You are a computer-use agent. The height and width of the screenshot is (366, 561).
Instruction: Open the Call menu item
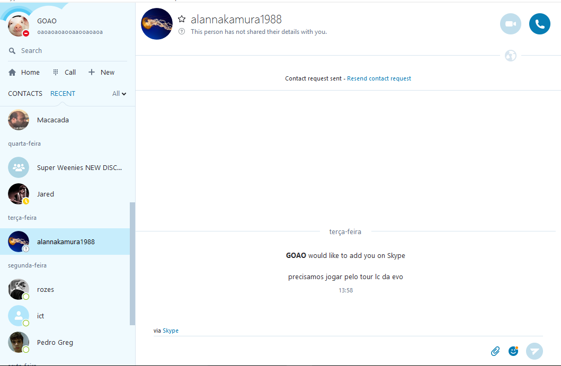coord(65,72)
